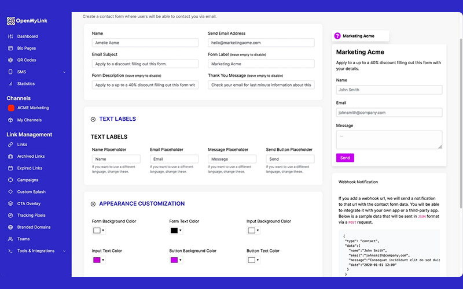Open Input Background Color dropdown arrow
Screen dimensions: 463x289
(x=258, y=231)
